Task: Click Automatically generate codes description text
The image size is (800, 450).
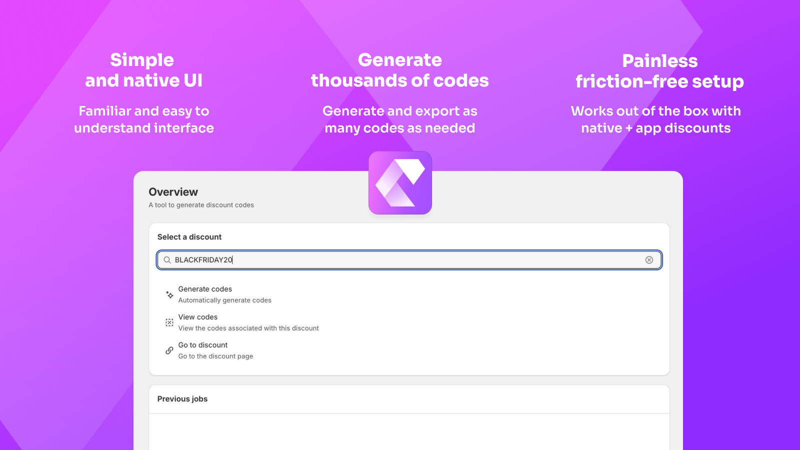Action: pyautogui.click(x=224, y=300)
